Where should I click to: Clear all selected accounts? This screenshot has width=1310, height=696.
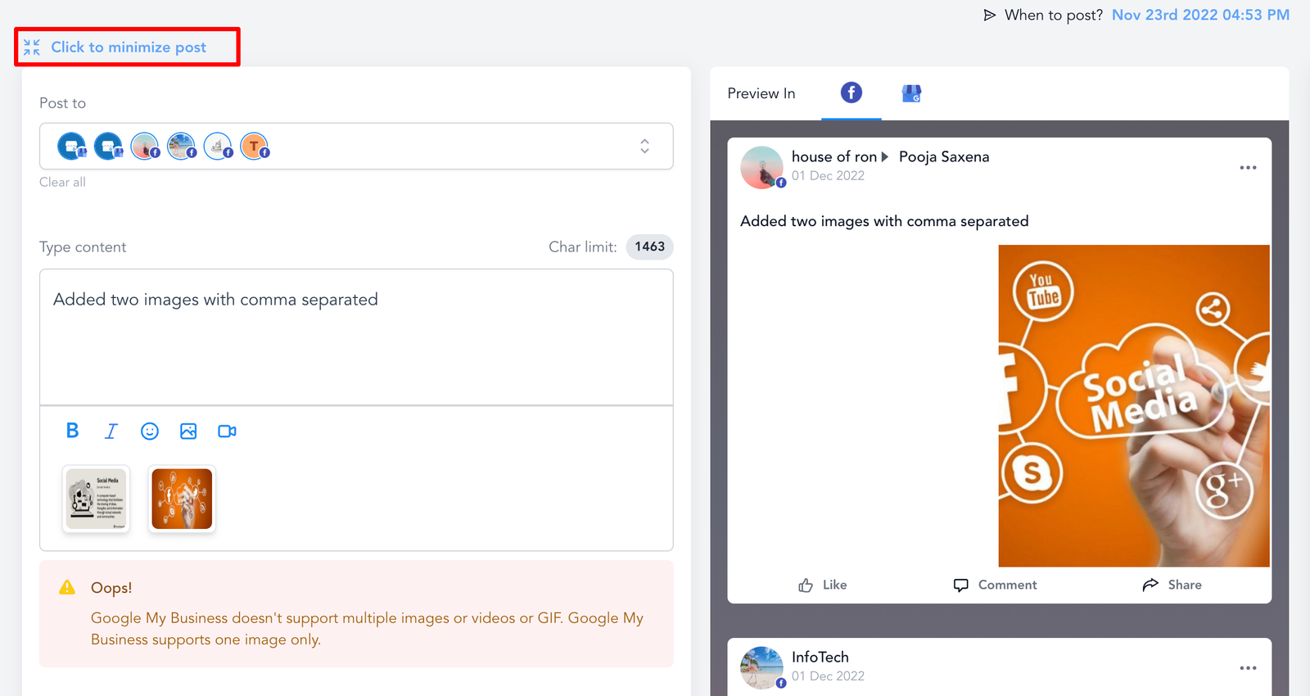(62, 182)
